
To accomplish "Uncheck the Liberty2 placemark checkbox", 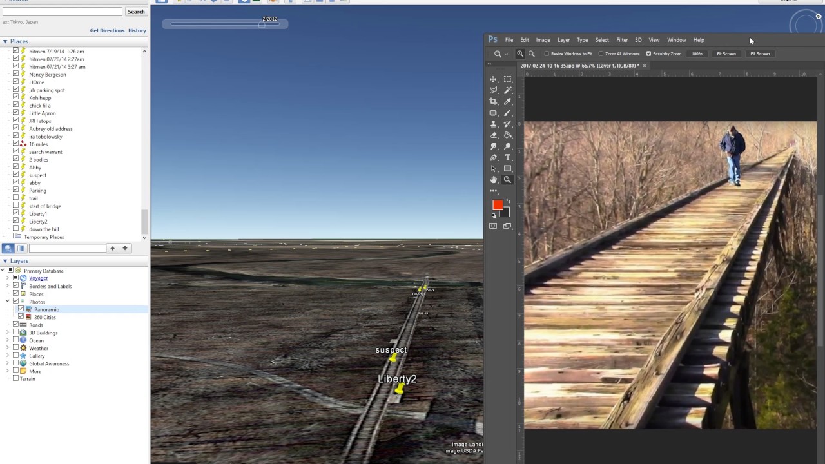I will pos(15,222).
